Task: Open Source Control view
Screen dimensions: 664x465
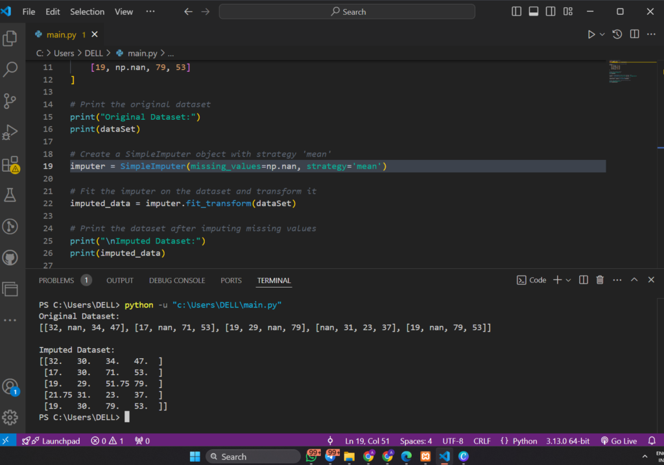Action: tap(10, 100)
